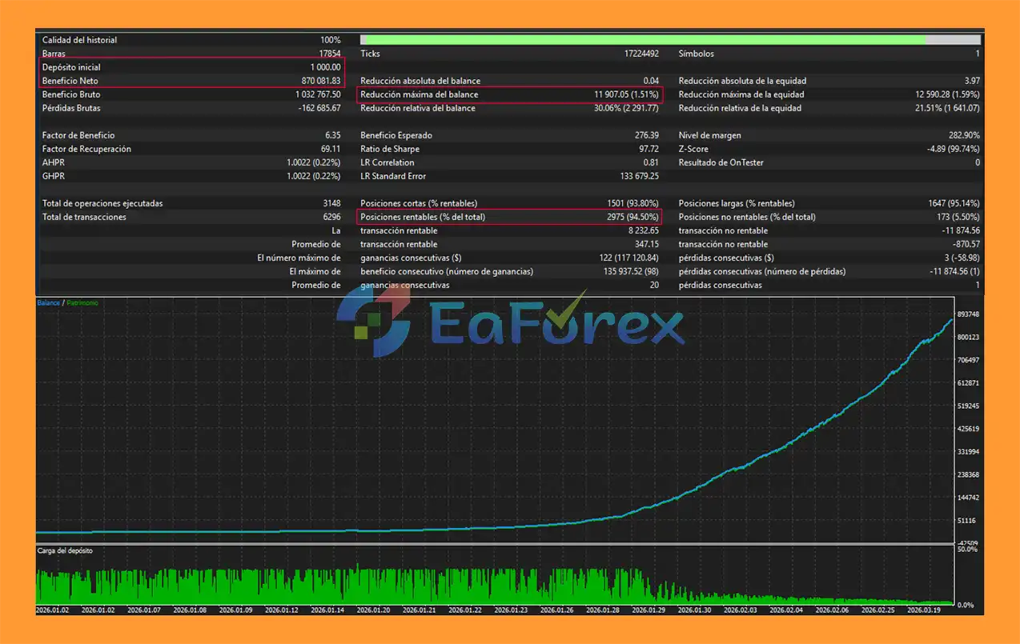
Task: Click the 2026.03.19 date on the timeline
Action: pyautogui.click(x=923, y=610)
